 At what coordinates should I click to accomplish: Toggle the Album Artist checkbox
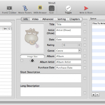[85, 62]
